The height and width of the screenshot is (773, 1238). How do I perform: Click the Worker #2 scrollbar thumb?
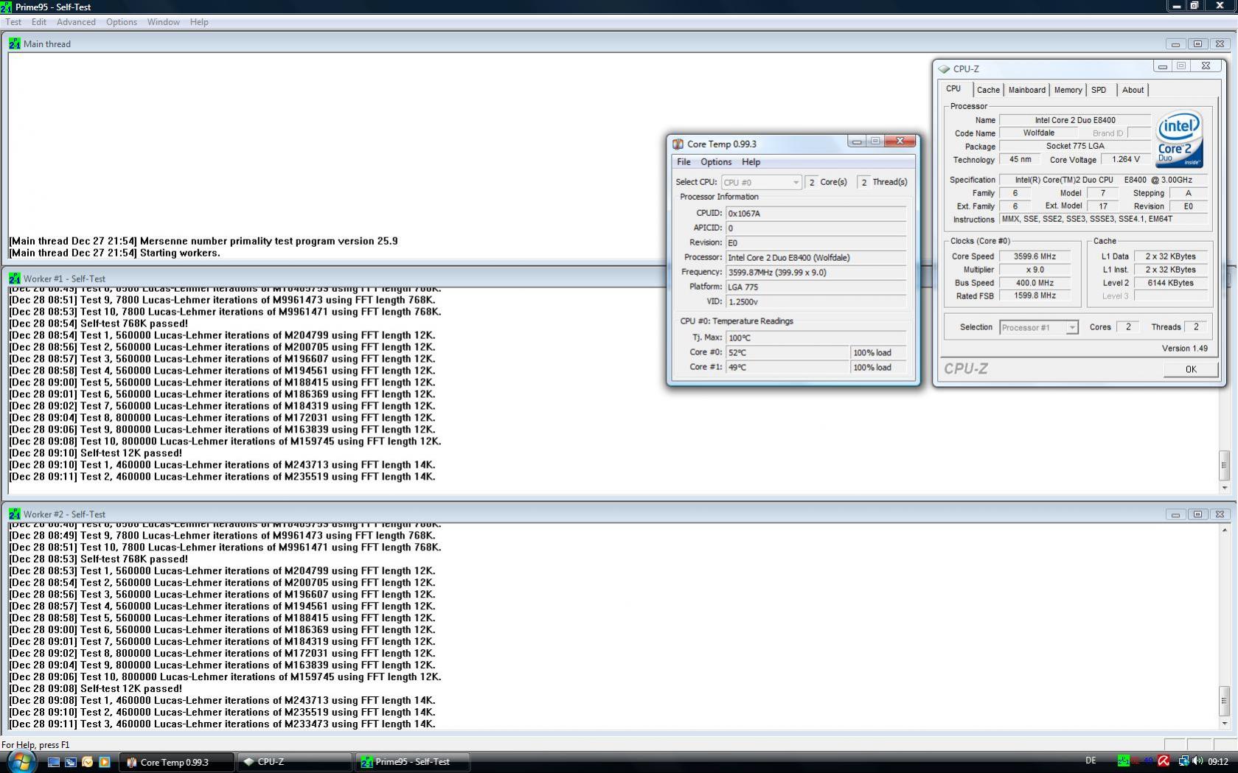coord(1225,701)
